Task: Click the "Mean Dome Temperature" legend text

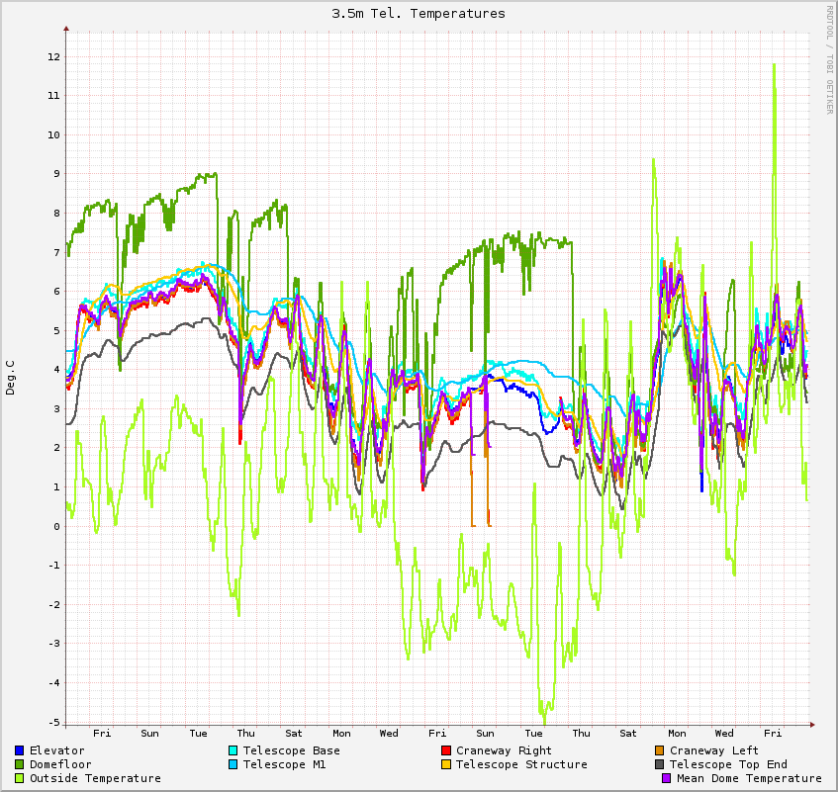Action: 749,778
